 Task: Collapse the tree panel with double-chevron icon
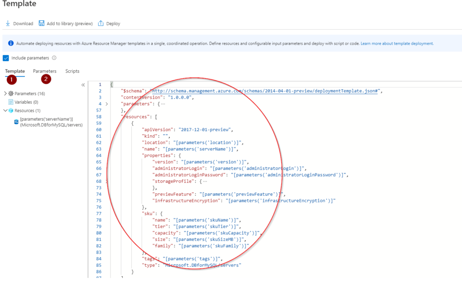click(83, 85)
